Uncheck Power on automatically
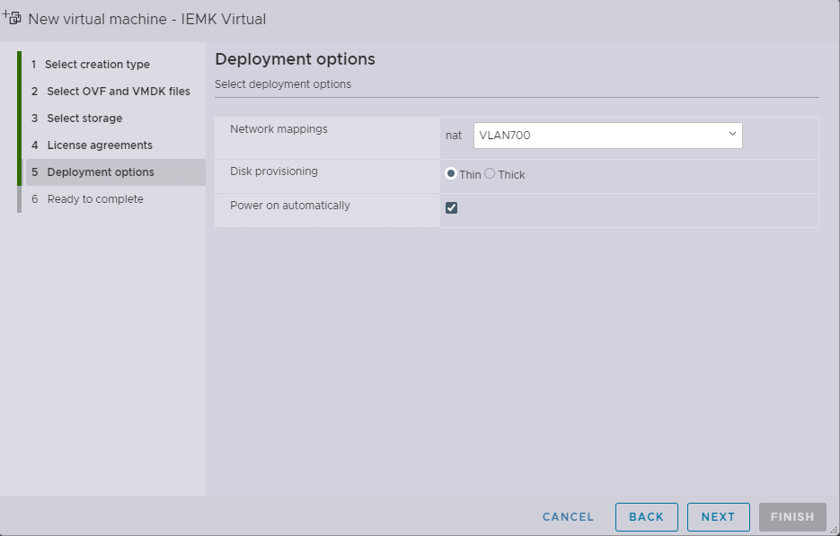 451,207
